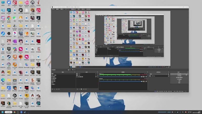Float the Scenes dock using its header icon
The width and height of the screenshot is (202, 114).
(75, 72)
